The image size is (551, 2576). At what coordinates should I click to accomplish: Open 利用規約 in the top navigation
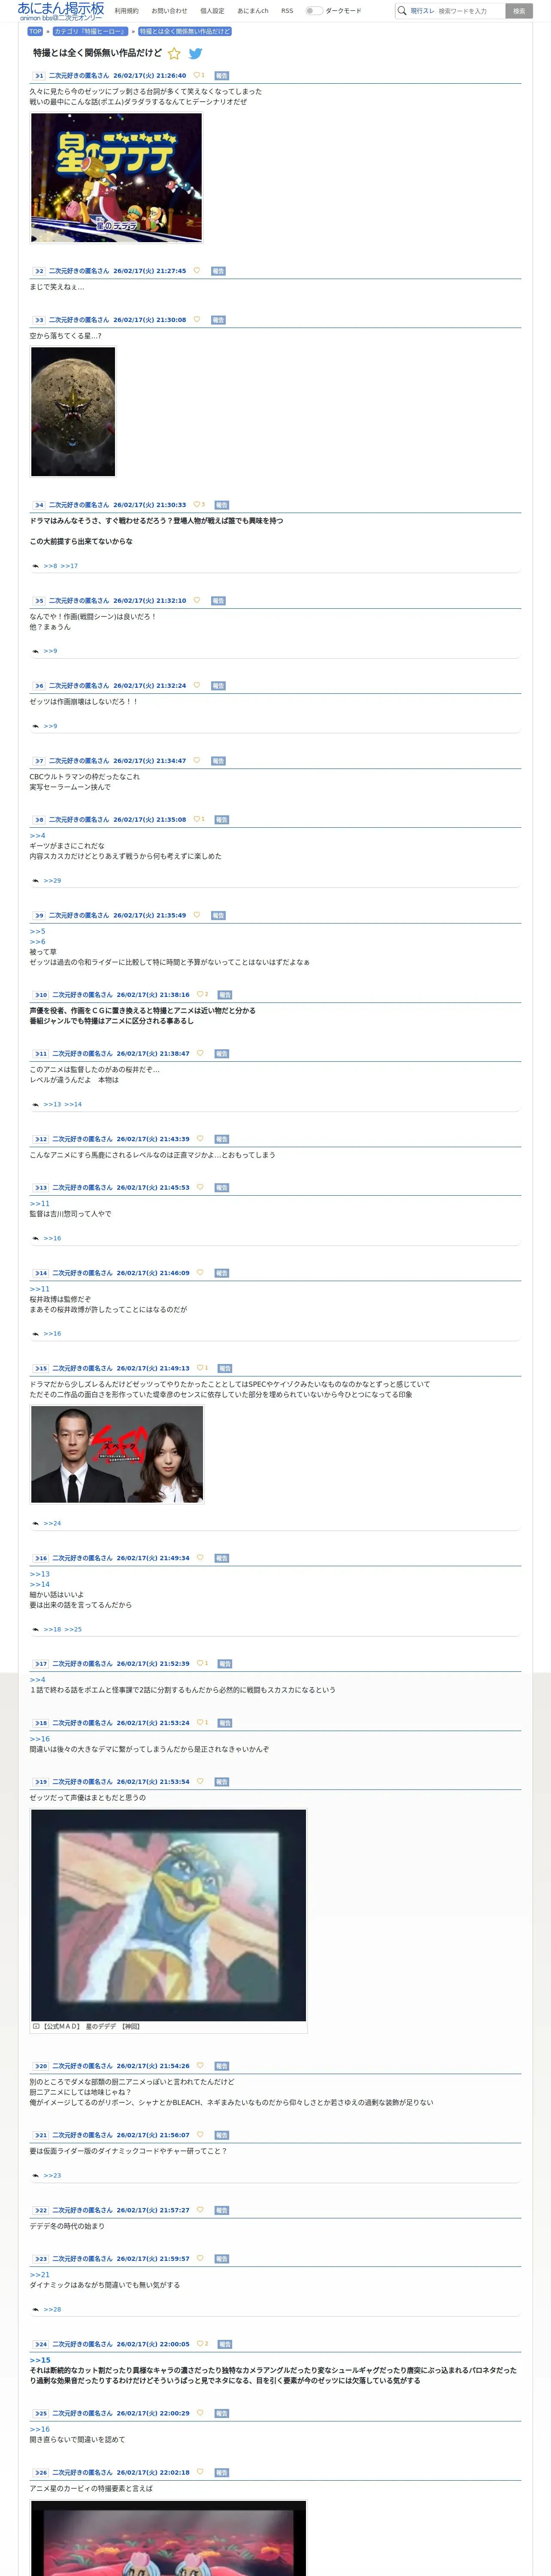tap(127, 11)
